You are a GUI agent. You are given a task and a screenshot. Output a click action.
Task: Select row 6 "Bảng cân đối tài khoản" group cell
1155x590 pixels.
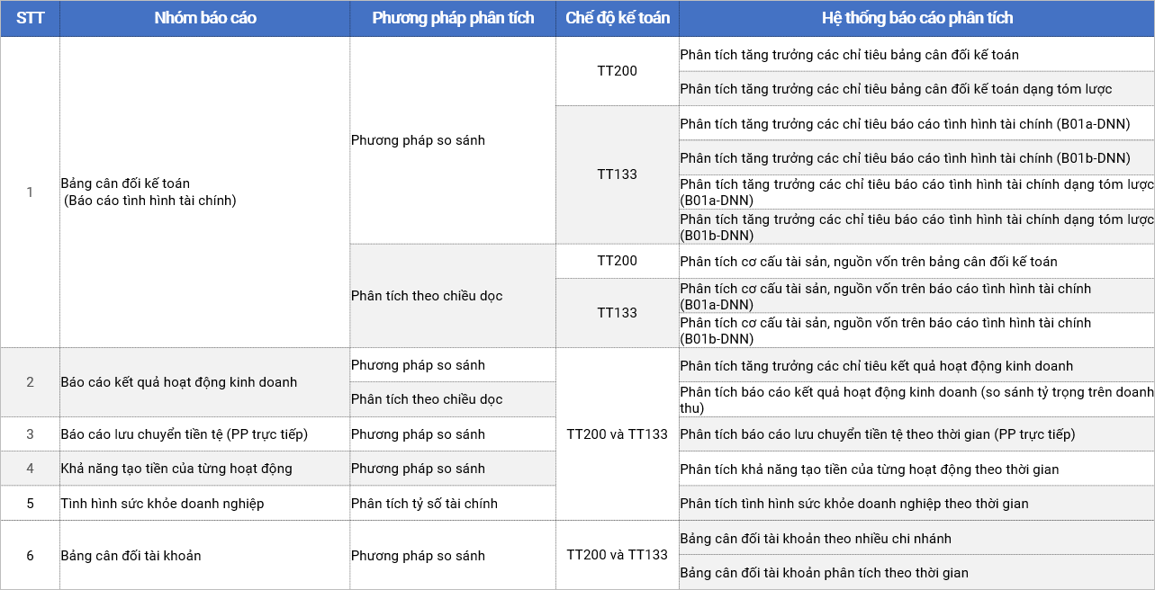pyautogui.click(x=131, y=556)
